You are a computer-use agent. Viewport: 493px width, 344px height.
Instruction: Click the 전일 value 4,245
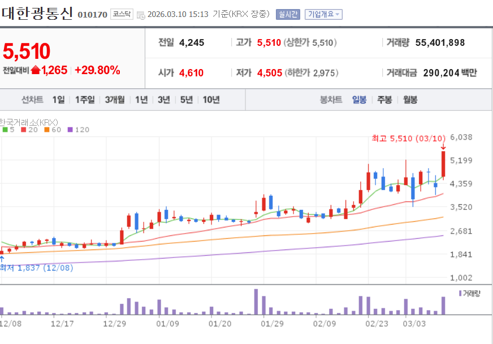pos(192,42)
